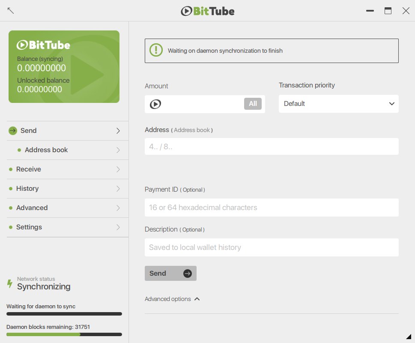Open the Transaction priority dropdown
The width and height of the screenshot is (415, 343).
(x=338, y=104)
